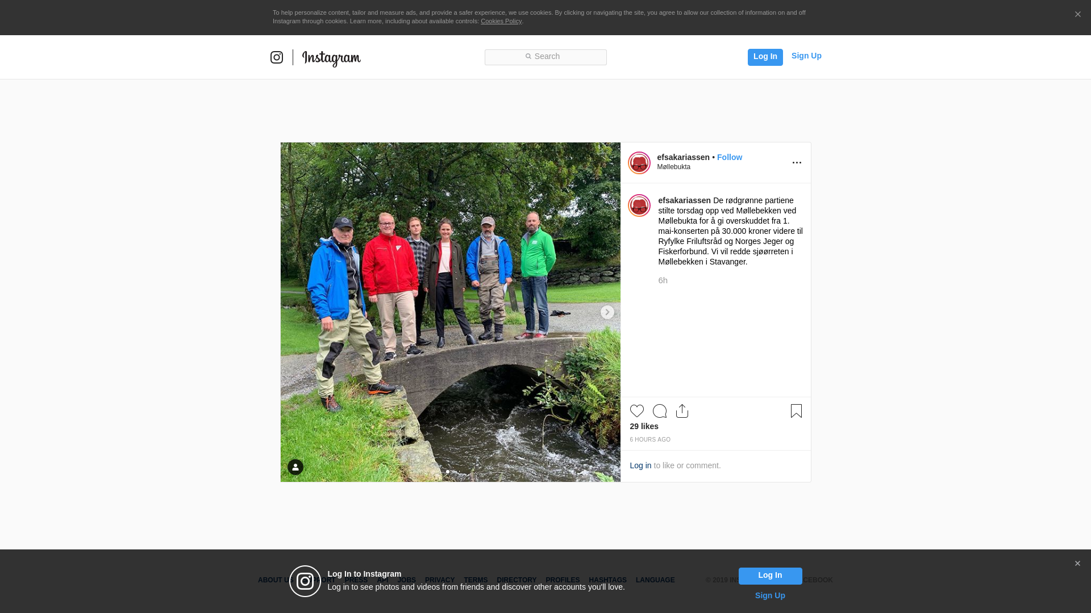This screenshot has height=613, width=1091.
Task: Open HASHTAGS footer link
Action: (x=607, y=580)
